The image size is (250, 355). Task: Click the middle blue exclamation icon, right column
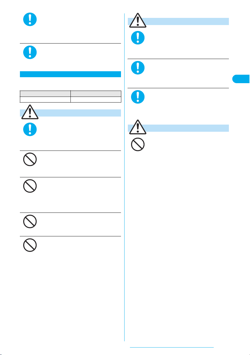click(x=138, y=68)
